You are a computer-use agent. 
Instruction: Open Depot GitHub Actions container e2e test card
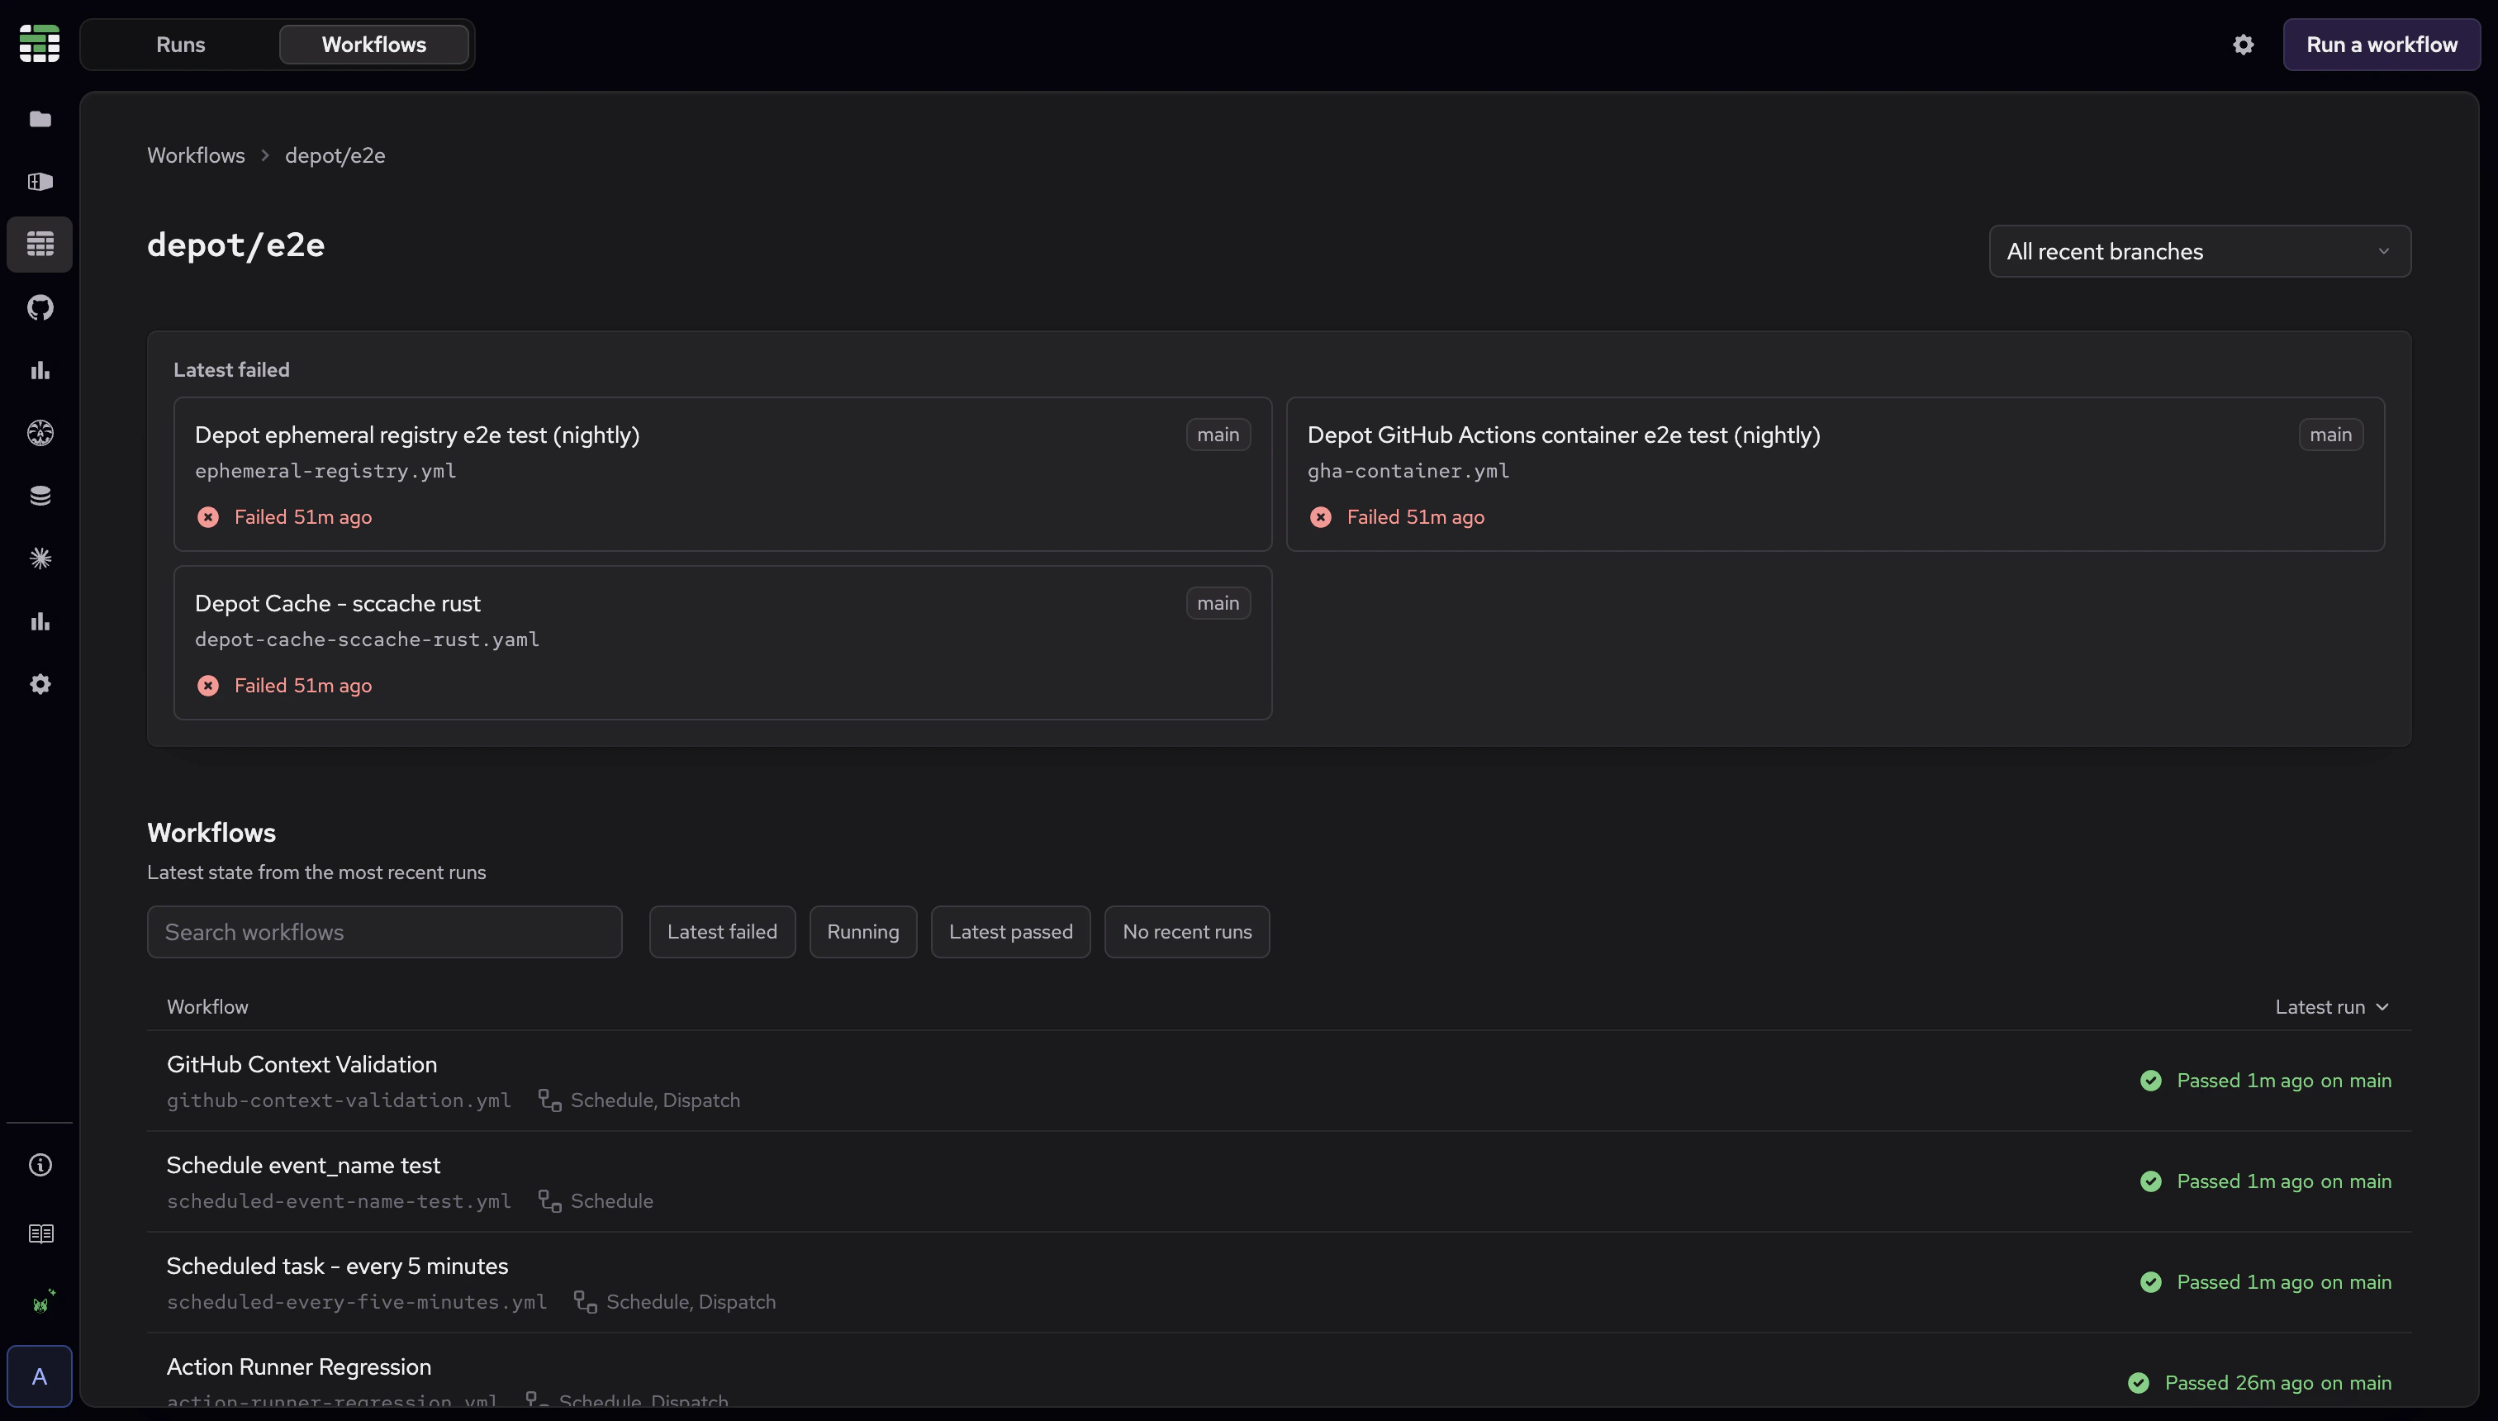tap(1835, 474)
